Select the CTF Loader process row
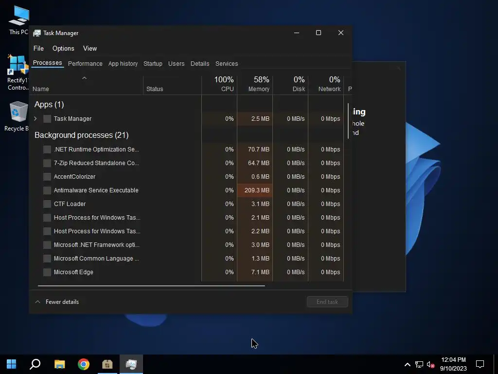The width and height of the screenshot is (498, 374). click(186, 204)
